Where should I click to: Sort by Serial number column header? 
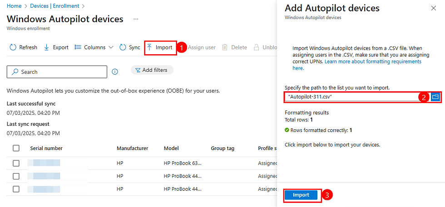pos(46,148)
